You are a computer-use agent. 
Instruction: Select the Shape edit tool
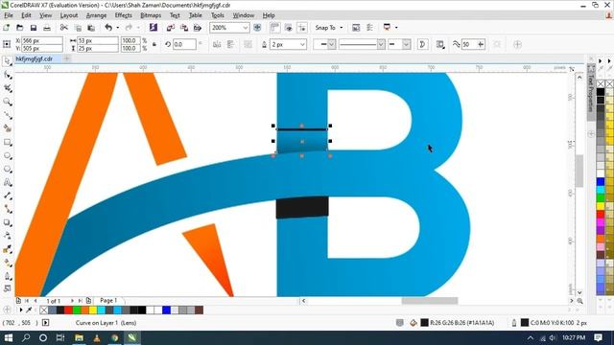(x=7, y=75)
